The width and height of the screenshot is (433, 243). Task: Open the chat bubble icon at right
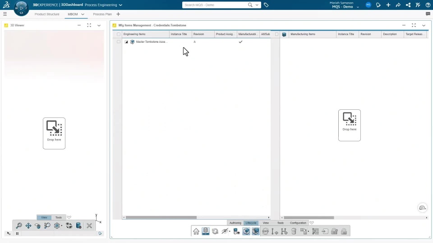(x=428, y=14)
